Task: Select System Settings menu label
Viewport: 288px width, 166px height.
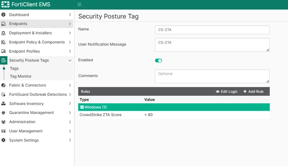Action: coord(24,140)
